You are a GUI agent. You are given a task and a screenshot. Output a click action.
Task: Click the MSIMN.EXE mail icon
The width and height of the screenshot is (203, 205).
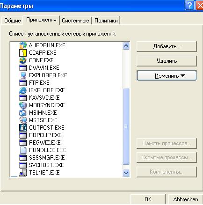[23, 113]
